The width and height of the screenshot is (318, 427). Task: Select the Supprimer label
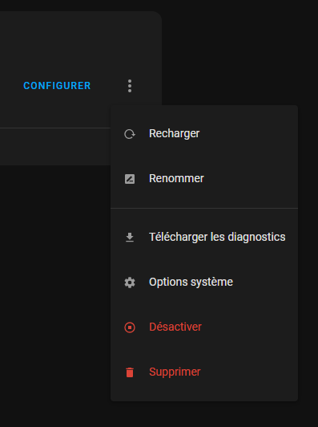[x=175, y=372]
